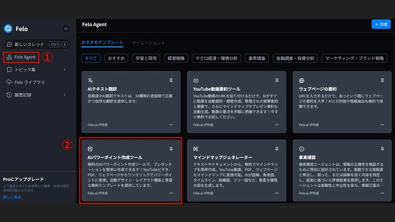Open more options on 事実確認 card
The height and width of the screenshot is (222, 395).
point(382,193)
